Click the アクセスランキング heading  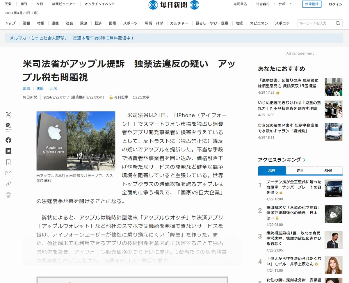(x=279, y=160)
